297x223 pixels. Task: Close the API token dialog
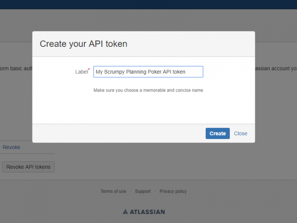tap(241, 134)
